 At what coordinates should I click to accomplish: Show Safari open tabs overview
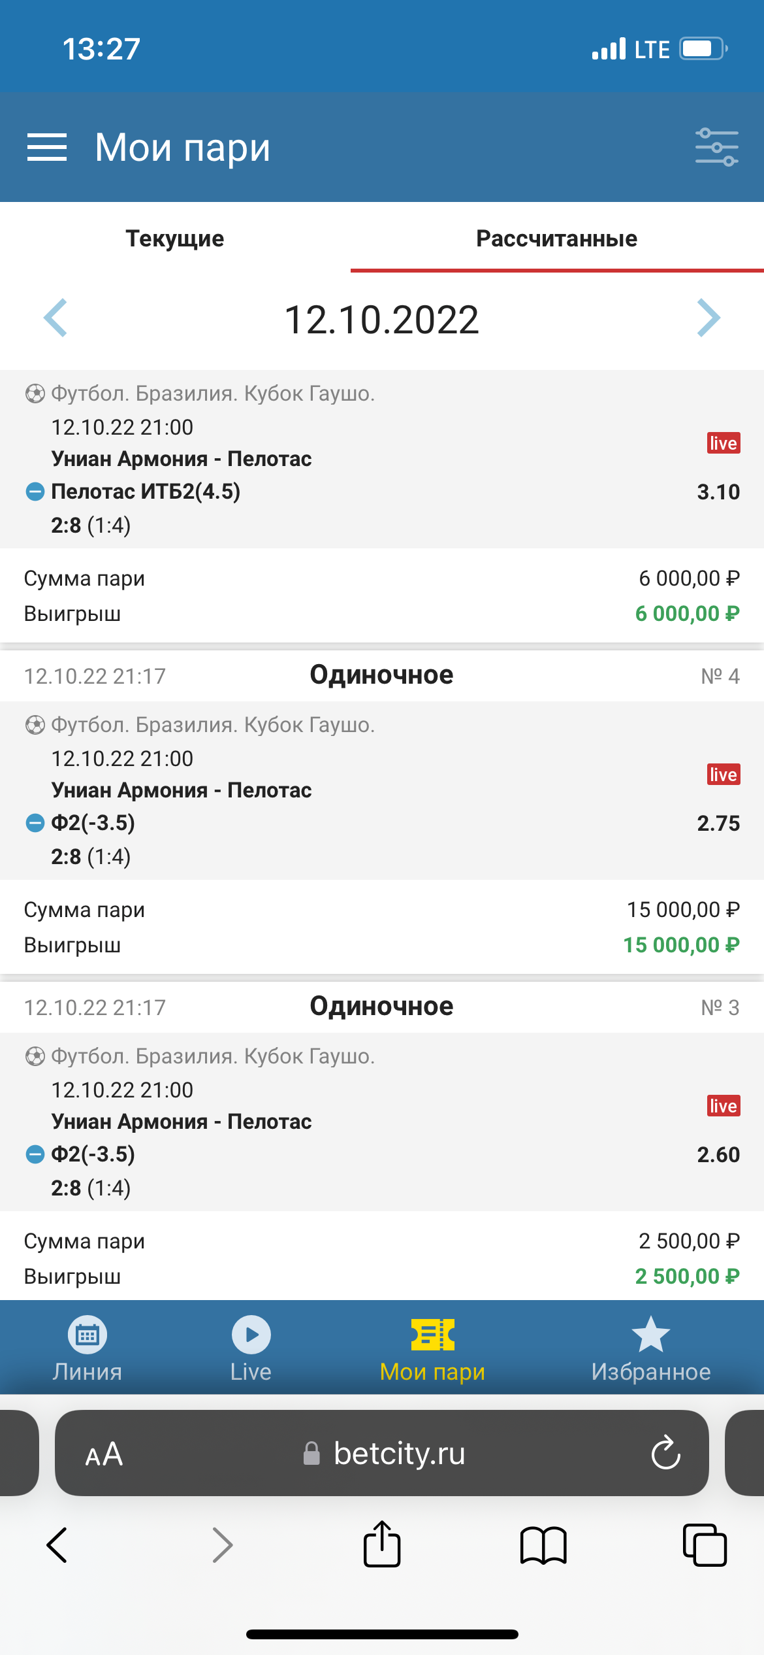click(704, 1545)
